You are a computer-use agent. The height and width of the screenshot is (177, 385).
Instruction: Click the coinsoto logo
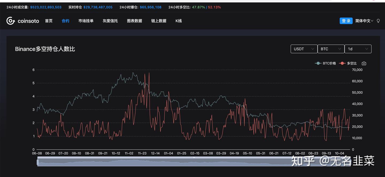(x=23, y=21)
